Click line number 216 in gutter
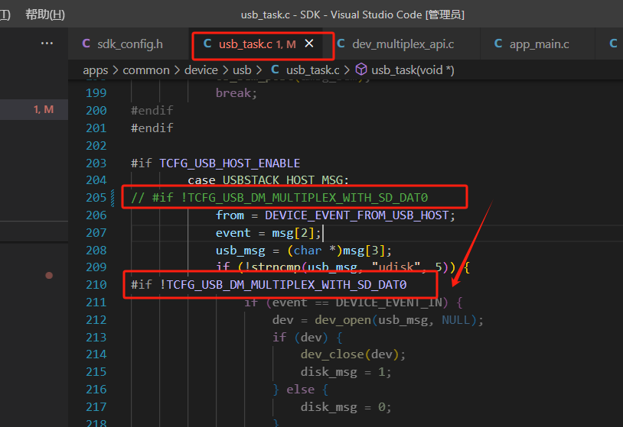 [x=96, y=390]
